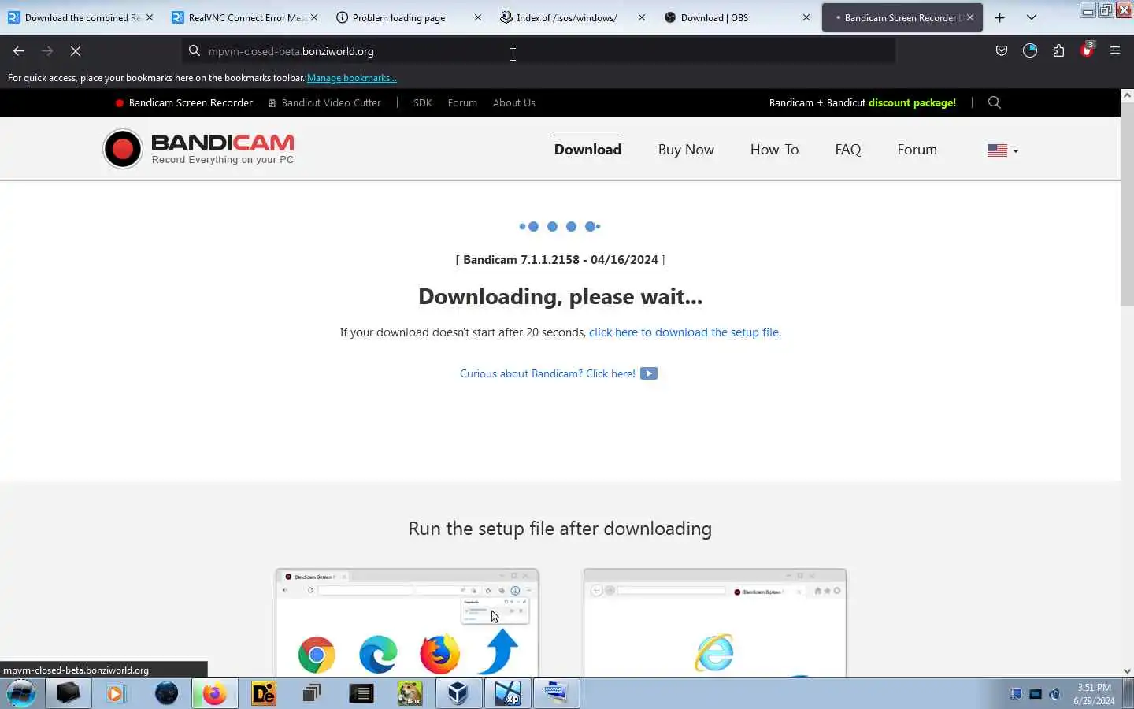The height and width of the screenshot is (709, 1134).
Task: Click the Chrome/Edge/Firefox setup instruction thumbnail
Action: click(407, 622)
